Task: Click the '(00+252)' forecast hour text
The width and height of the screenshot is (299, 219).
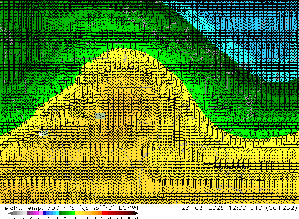Action: click(x=282, y=208)
